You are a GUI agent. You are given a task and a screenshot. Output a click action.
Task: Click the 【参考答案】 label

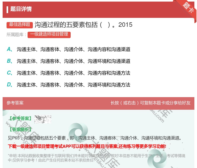coord(20,119)
